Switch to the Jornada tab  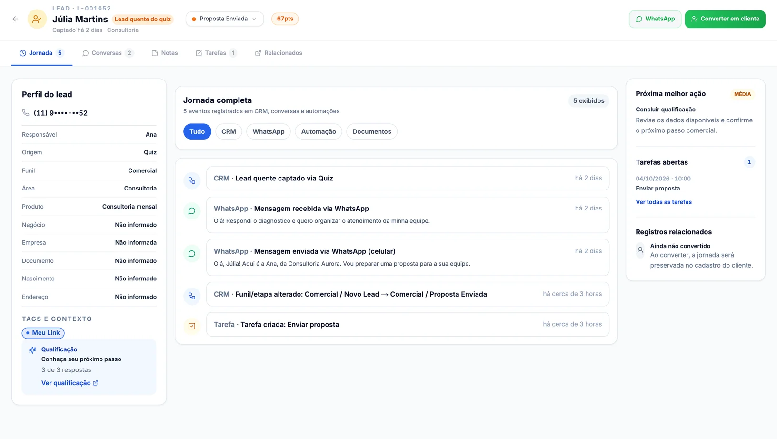click(41, 53)
